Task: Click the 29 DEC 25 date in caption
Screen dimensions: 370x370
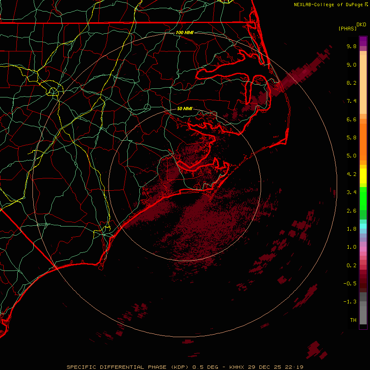Action: [265, 367]
